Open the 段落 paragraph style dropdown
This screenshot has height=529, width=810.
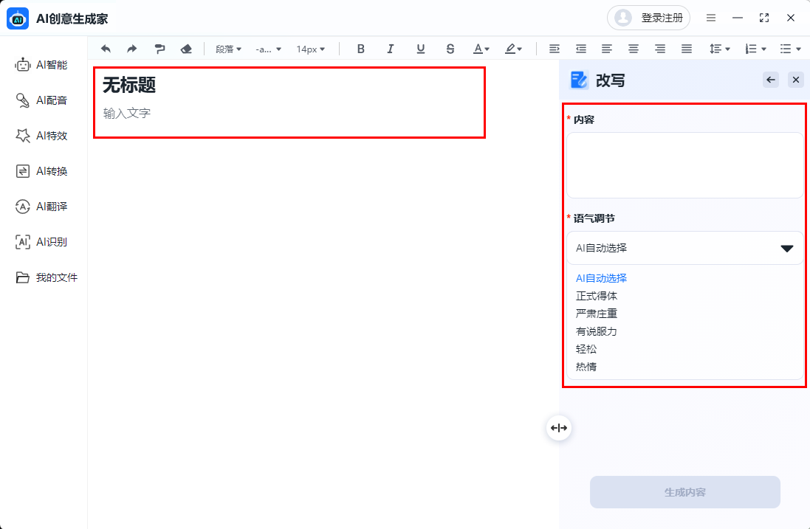[228, 48]
